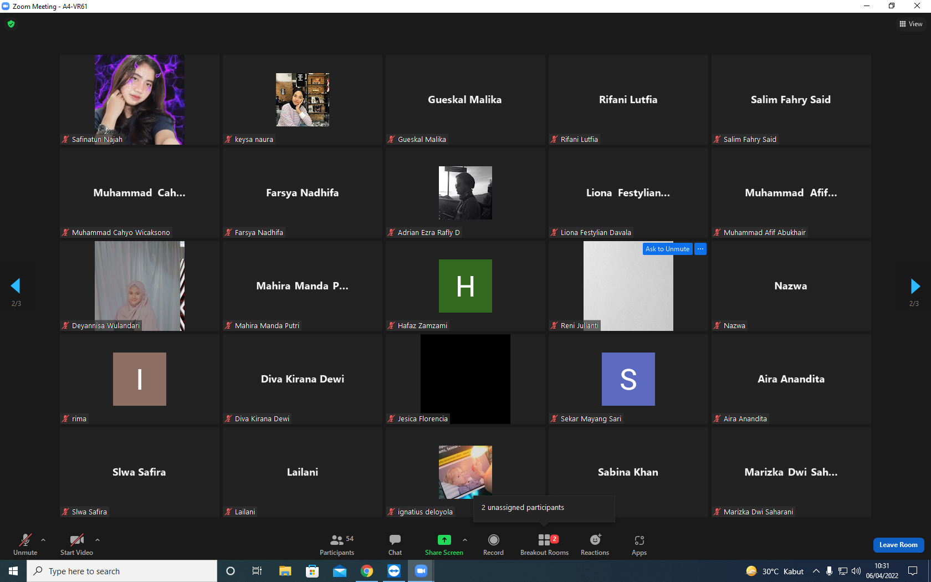Click the Leave Room button
This screenshot has width=931, height=582.
[x=898, y=545]
